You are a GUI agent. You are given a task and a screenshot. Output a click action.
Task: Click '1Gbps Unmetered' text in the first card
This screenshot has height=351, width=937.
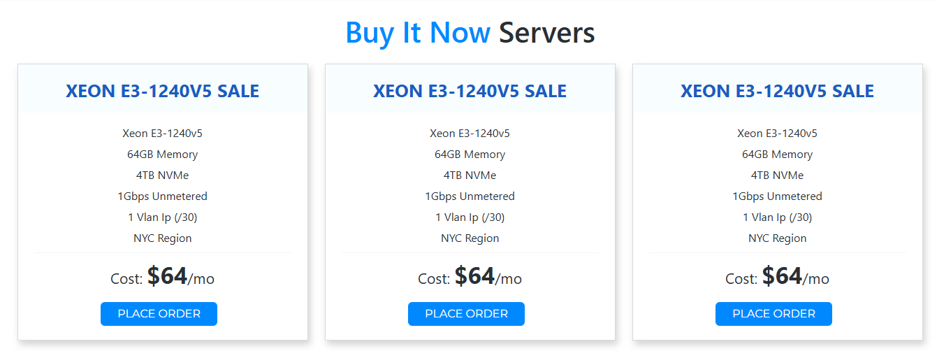(162, 196)
